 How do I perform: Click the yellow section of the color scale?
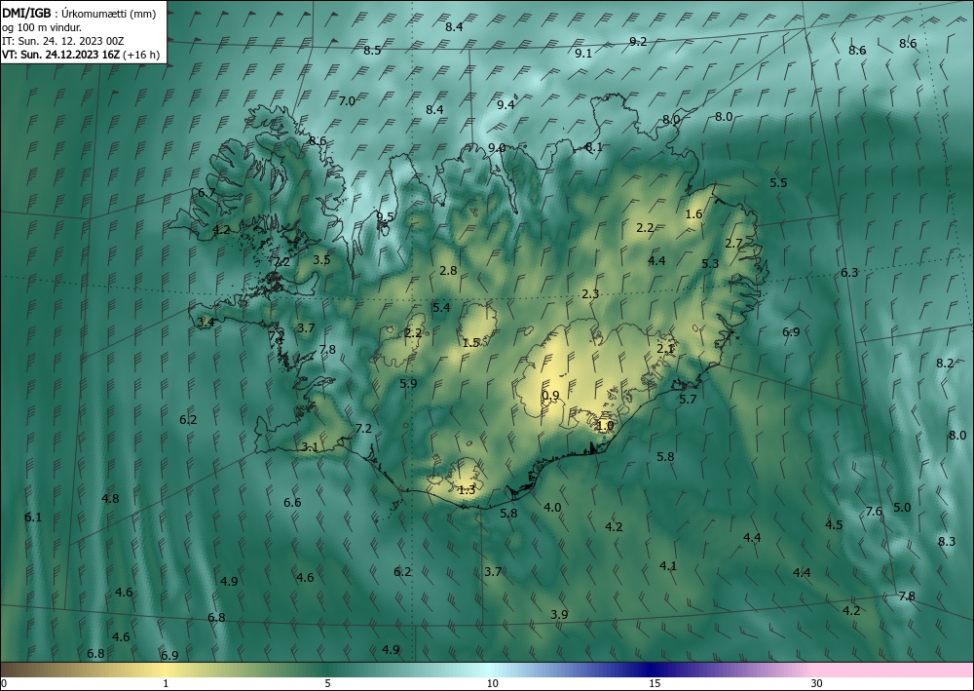(165, 670)
